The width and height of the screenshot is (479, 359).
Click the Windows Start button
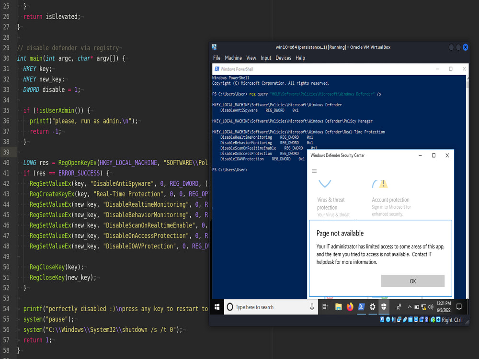tap(217, 307)
